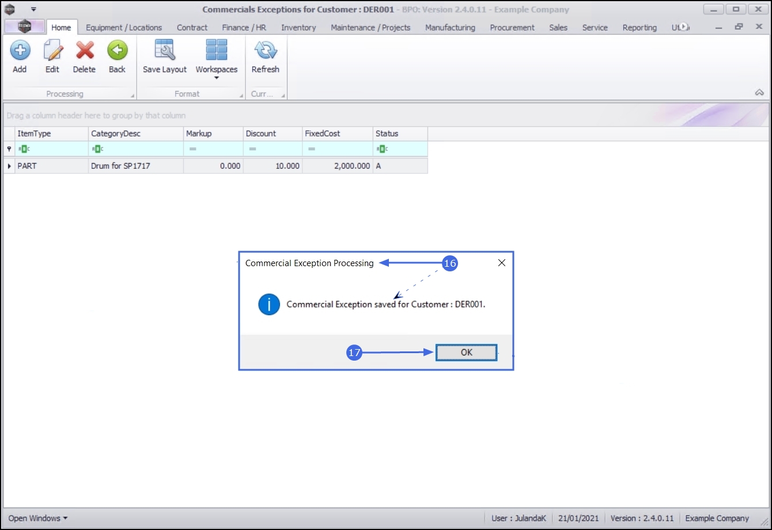Click the status bar resize grip
The width and height of the screenshot is (772, 530).
click(764, 521)
